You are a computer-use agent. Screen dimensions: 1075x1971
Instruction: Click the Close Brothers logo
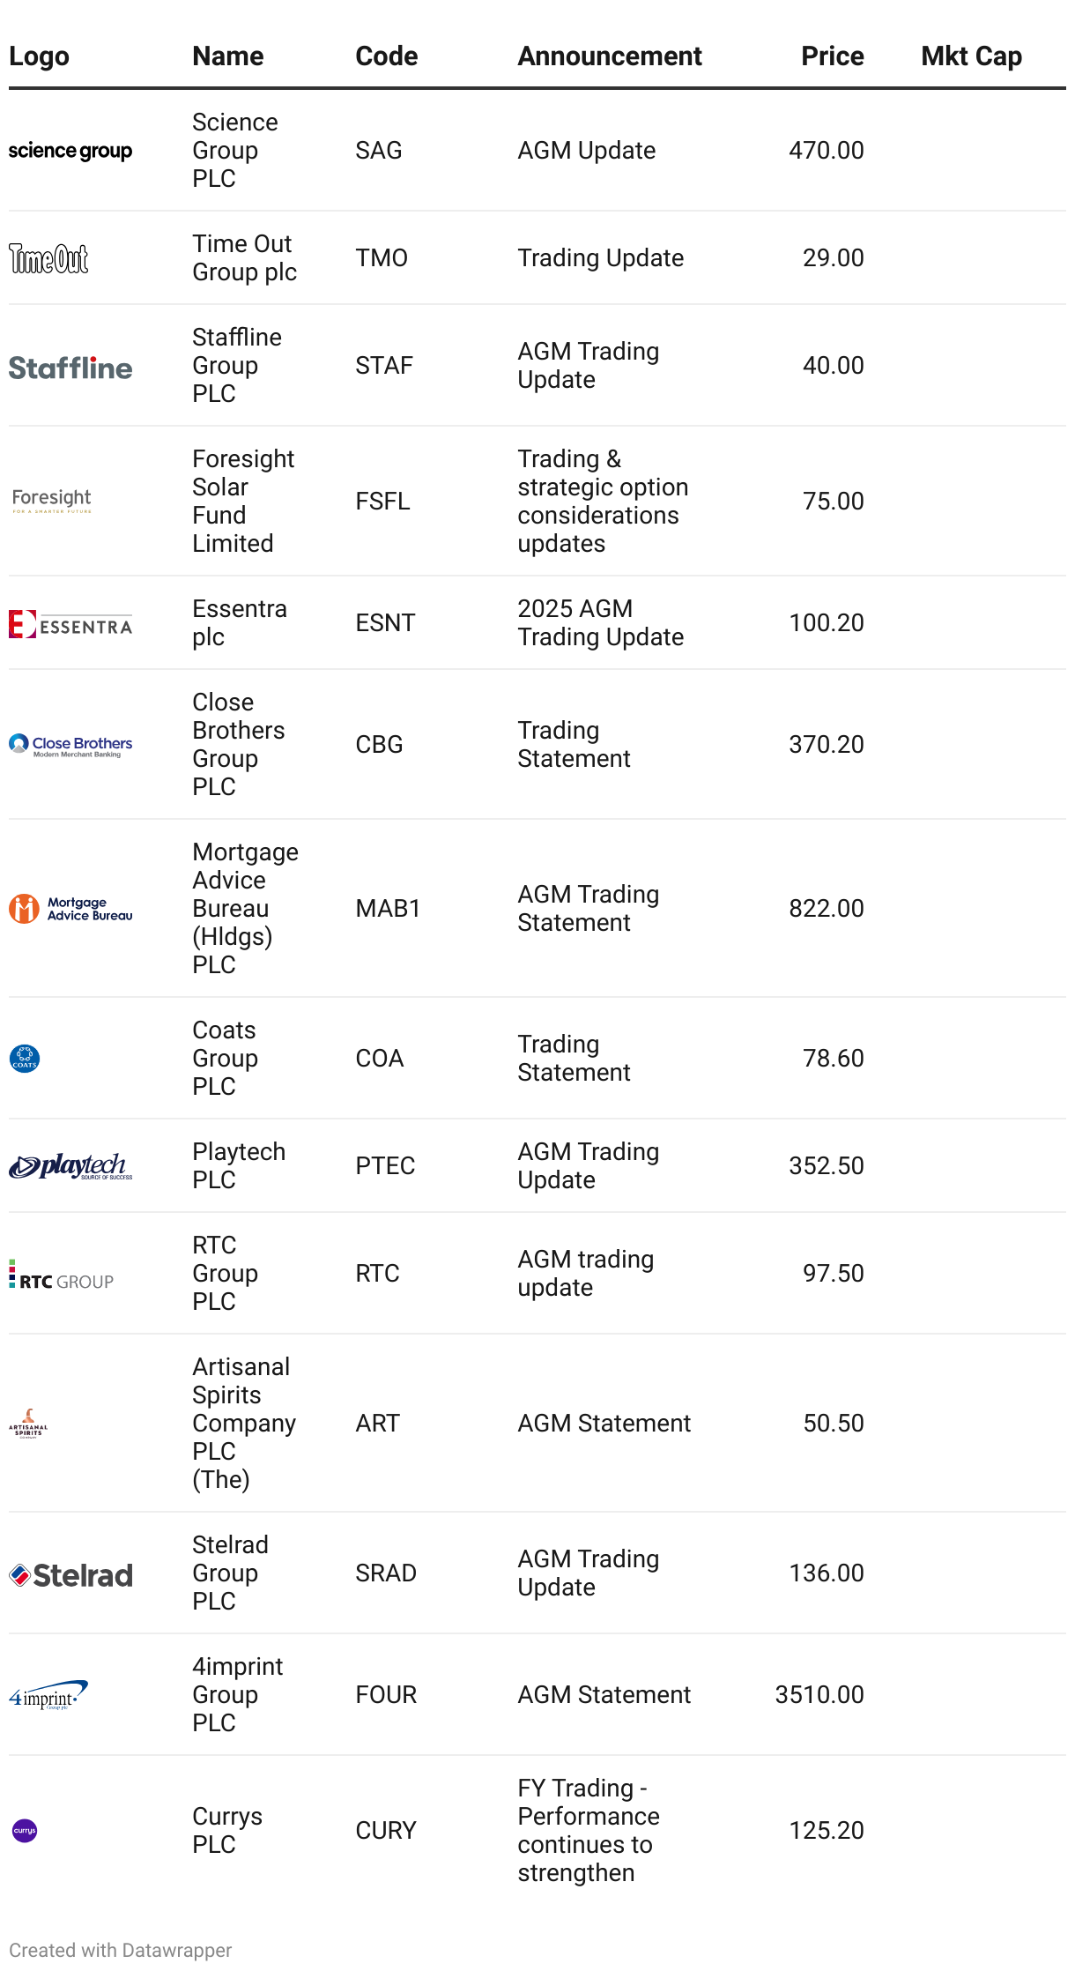click(x=70, y=746)
